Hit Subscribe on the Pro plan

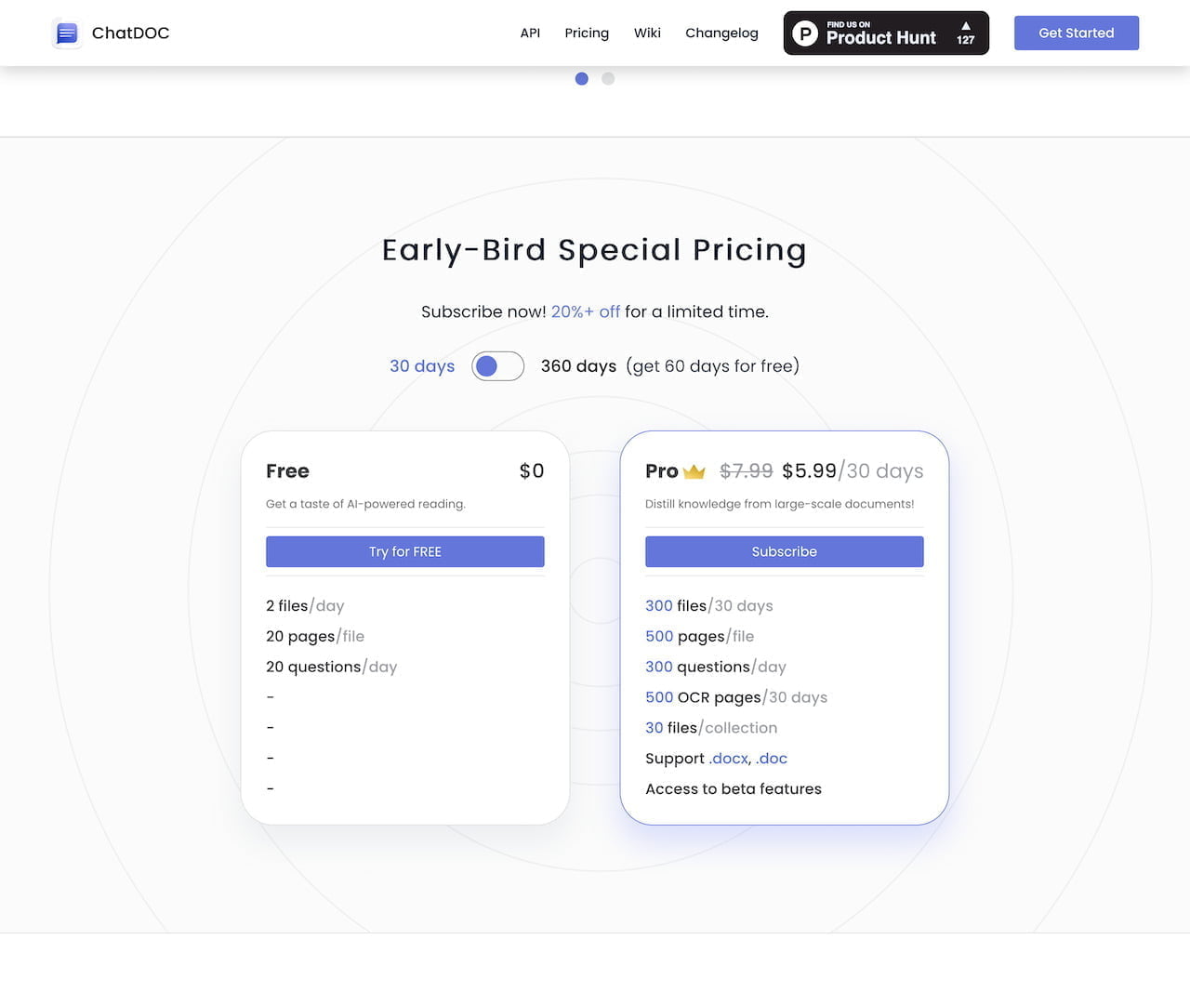coord(784,551)
